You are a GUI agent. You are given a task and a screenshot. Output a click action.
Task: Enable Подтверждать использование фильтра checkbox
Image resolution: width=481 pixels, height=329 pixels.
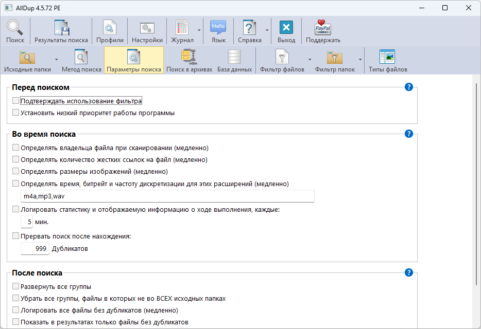[15, 101]
